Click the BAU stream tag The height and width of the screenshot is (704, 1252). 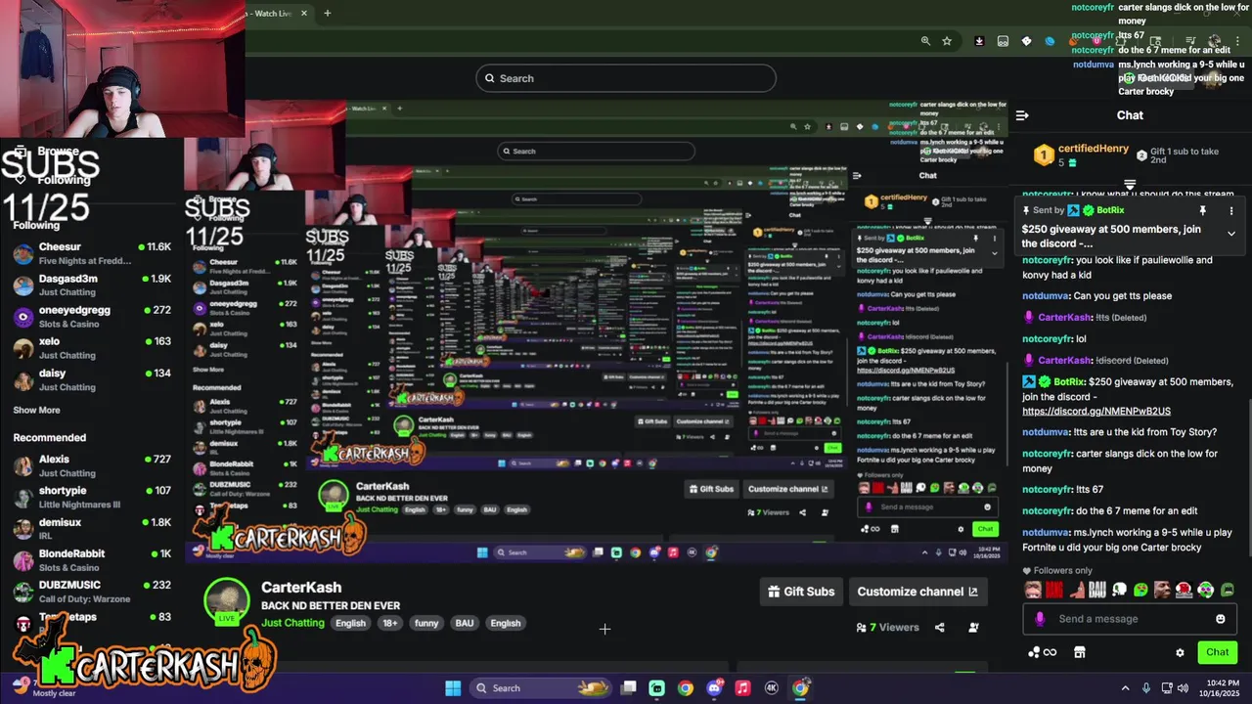click(x=465, y=623)
